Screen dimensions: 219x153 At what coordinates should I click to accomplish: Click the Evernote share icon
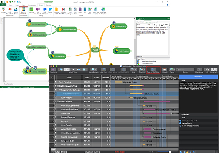31,11
